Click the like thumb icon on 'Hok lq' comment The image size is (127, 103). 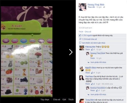tap(92, 73)
